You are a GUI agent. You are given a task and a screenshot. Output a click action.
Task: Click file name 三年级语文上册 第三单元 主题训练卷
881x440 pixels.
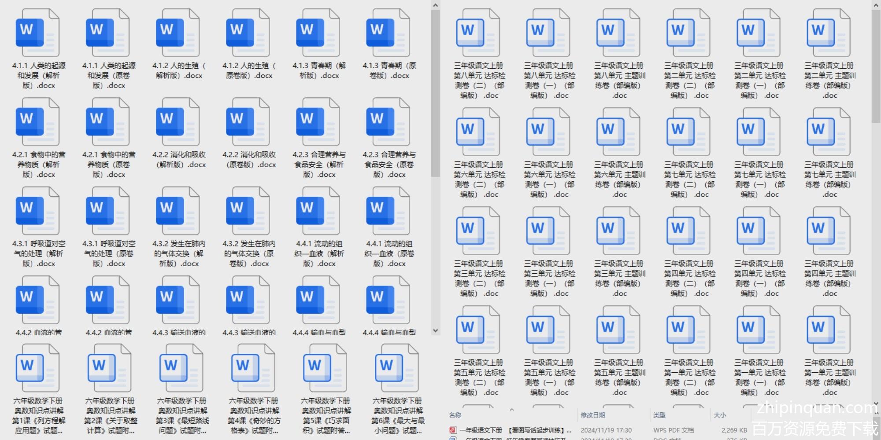click(x=619, y=279)
